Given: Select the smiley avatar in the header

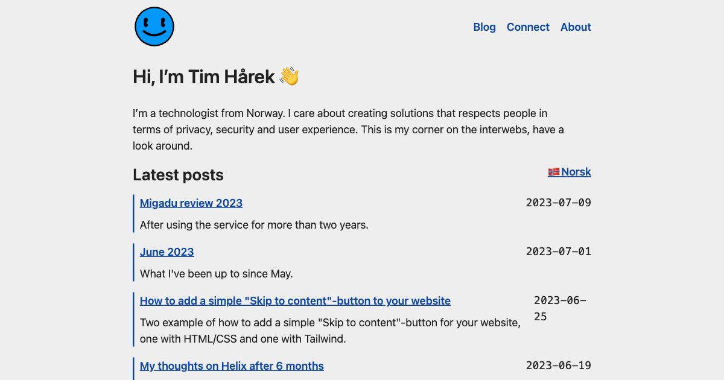Looking at the screenshot, I should pyautogui.click(x=154, y=27).
